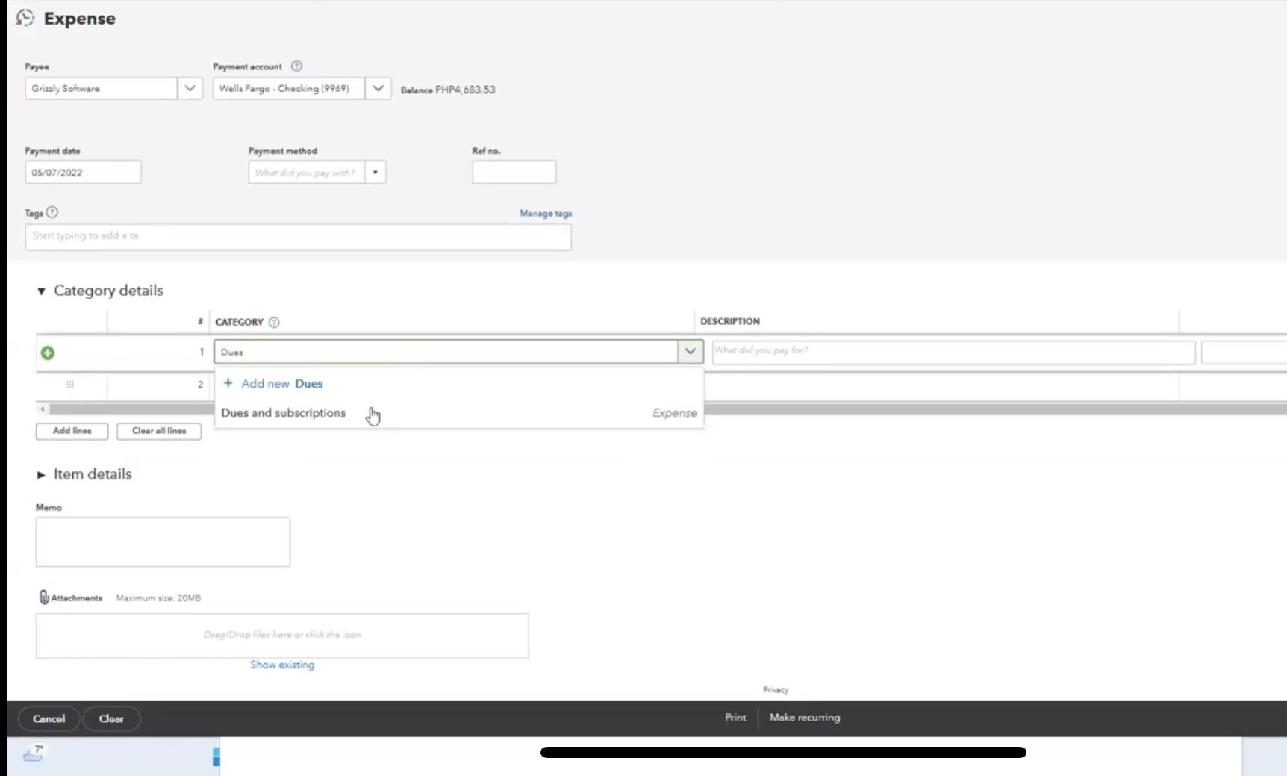Toggle the Category field dropdown arrow
Viewport: 1287px width, 776px height.
690,351
